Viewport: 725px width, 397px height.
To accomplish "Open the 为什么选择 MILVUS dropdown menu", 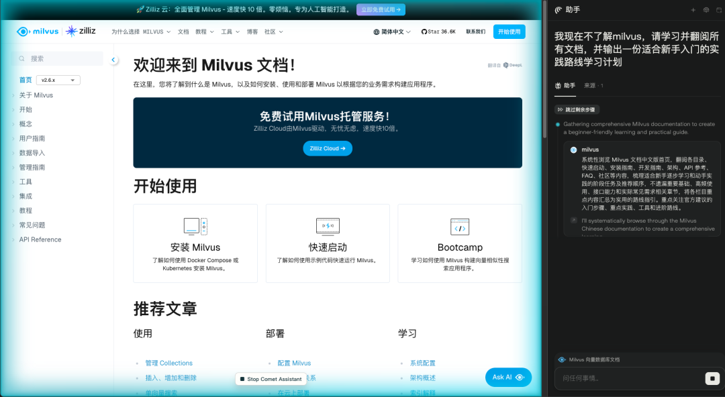I will 141,32.
